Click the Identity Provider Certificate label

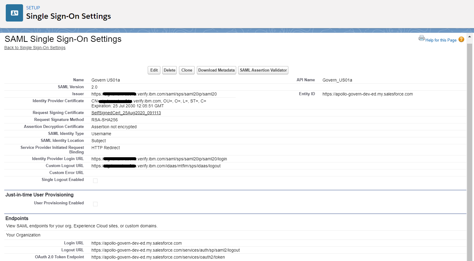click(58, 101)
